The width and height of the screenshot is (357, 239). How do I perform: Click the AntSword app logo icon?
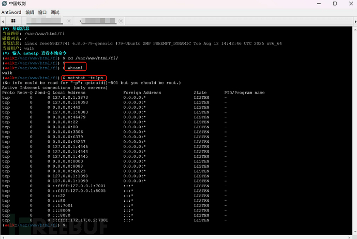(4, 4)
